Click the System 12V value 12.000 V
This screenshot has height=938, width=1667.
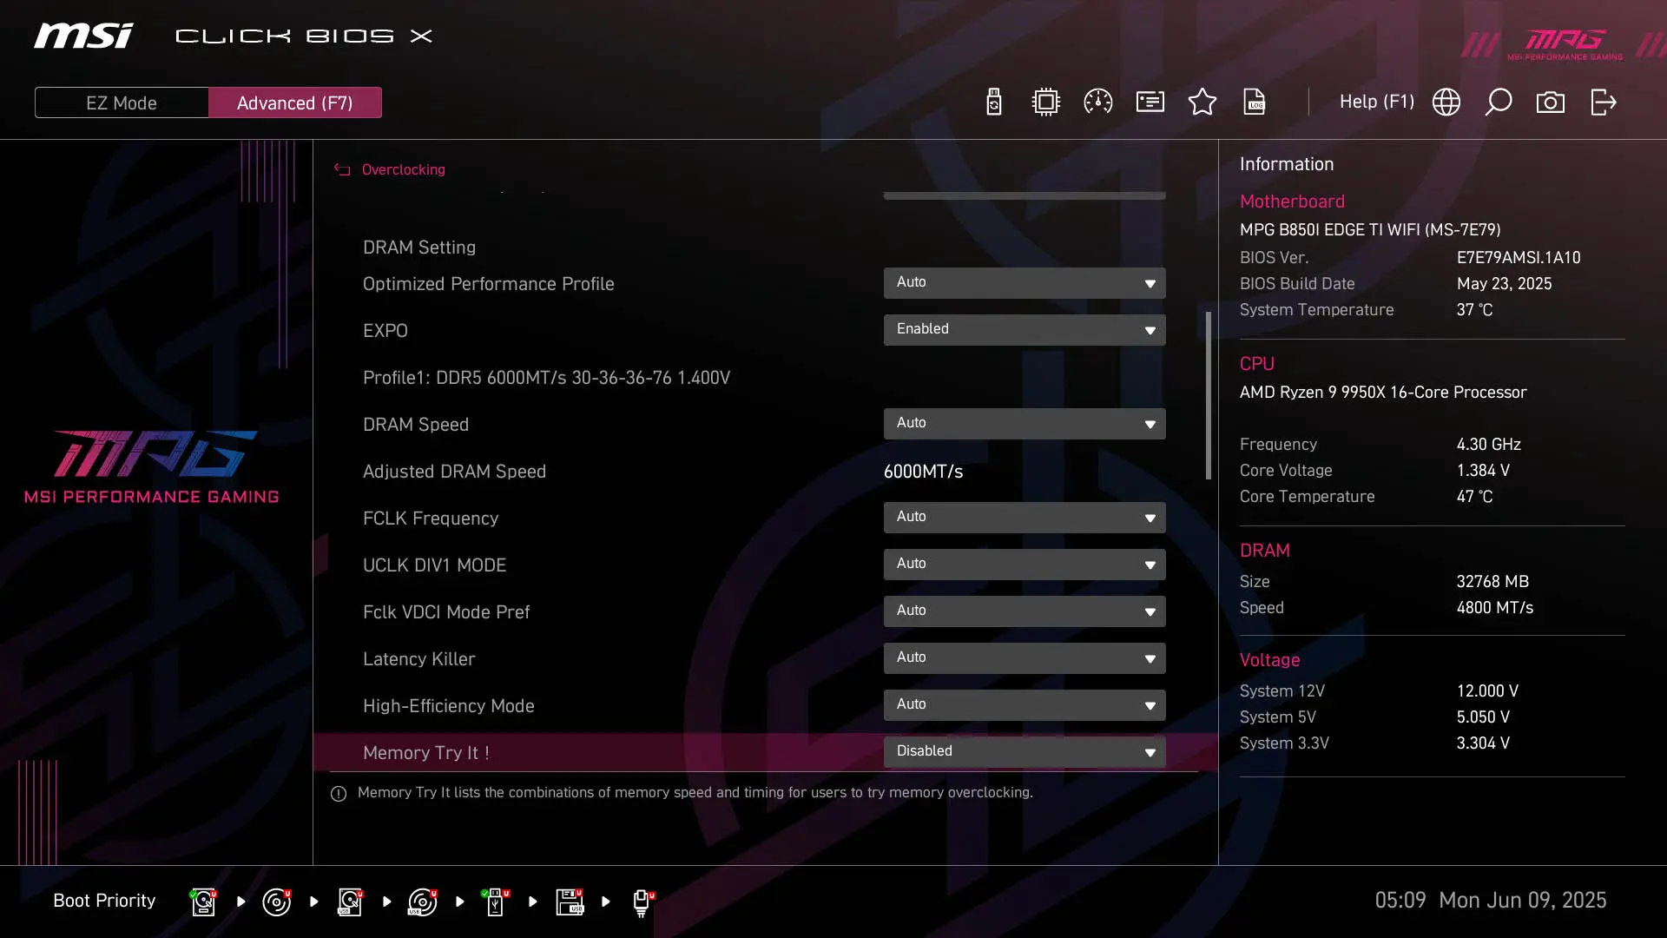pos(1487,691)
